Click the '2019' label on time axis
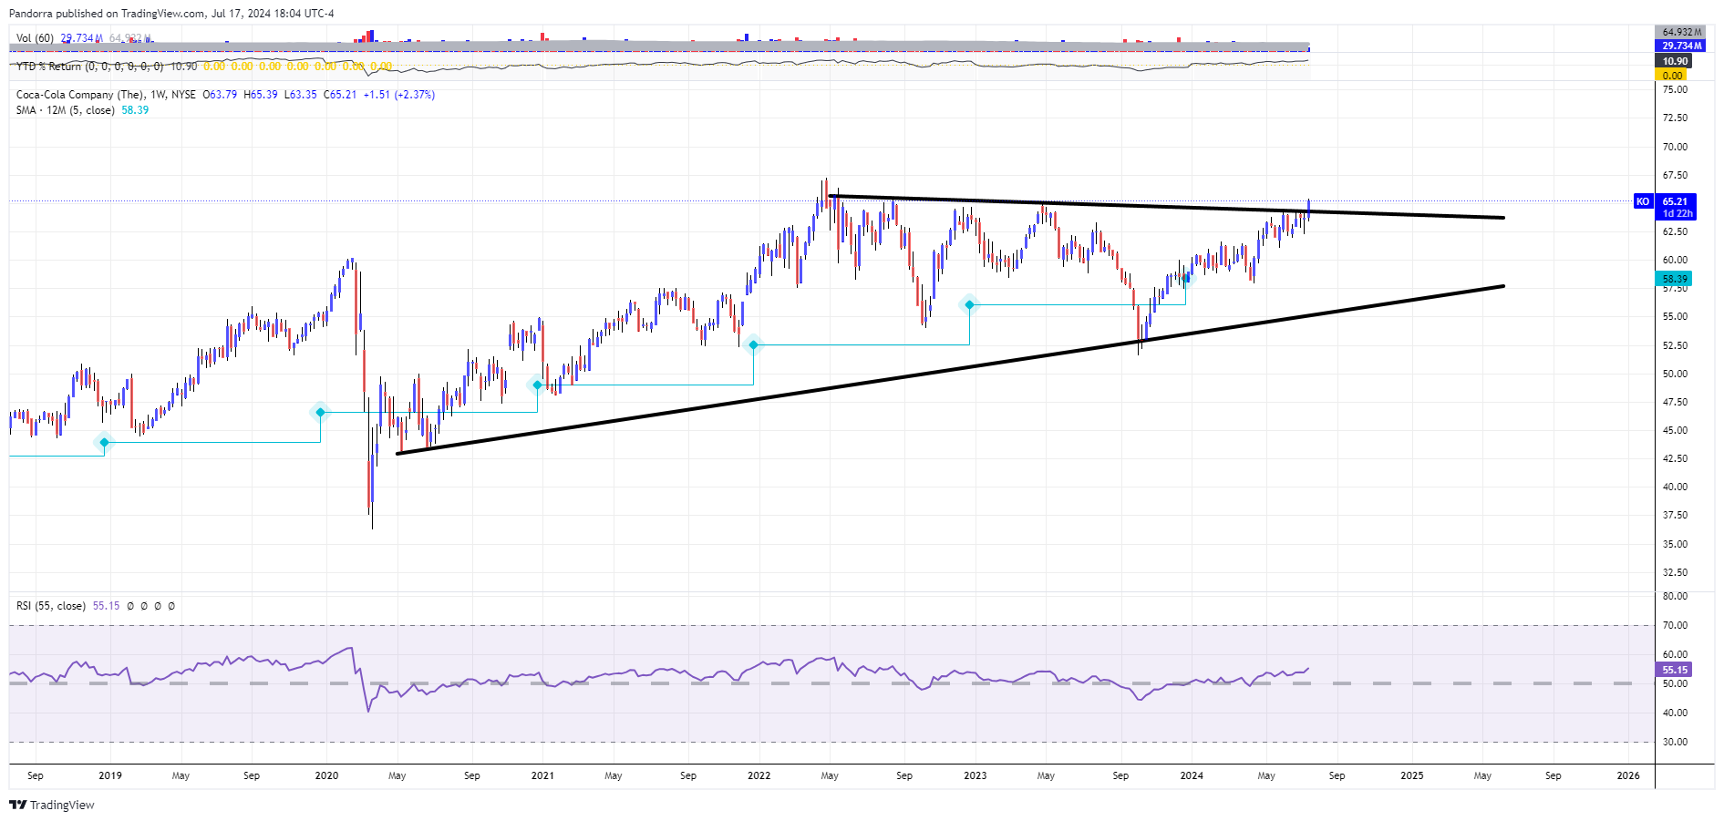The height and width of the screenshot is (821, 1724). click(110, 775)
